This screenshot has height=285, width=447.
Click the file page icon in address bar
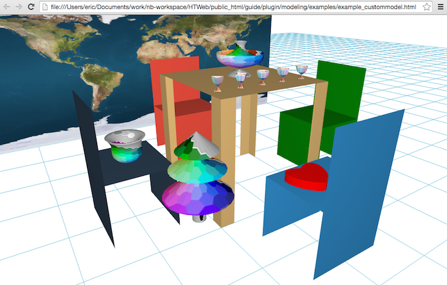[45, 6]
